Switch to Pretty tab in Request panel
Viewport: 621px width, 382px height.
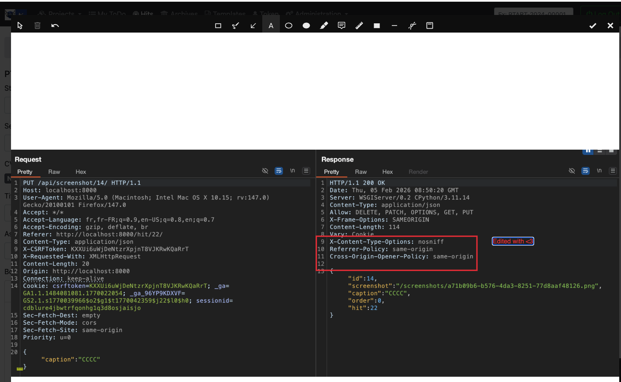25,172
